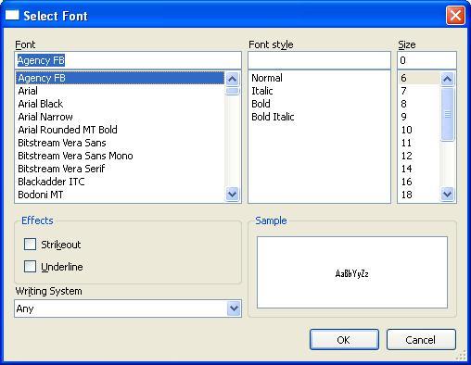Image resolution: width=471 pixels, height=365 pixels.
Task: Open the Writing System dropdown
Action: (x=234, y=308)
